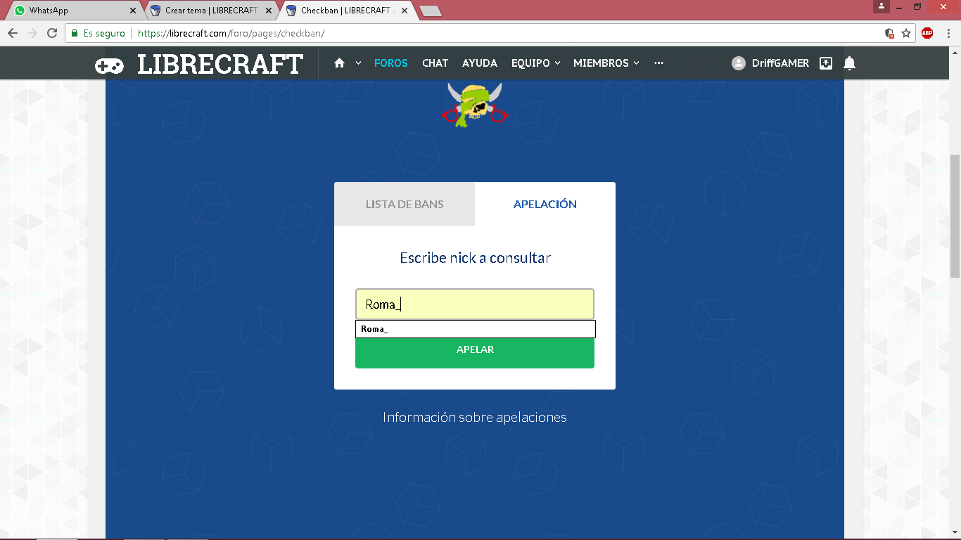Viewport: 961px width, 540px height.
Task: Click the nick input field containing Roma_
Action: click(x=475, y=304)
